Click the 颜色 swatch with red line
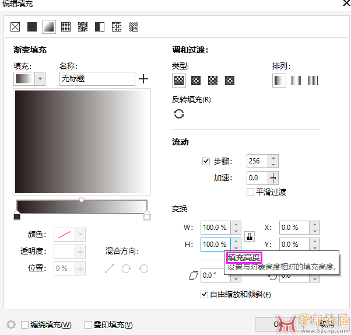The height and width of the screenshot is (335, 351). pyautogui.click(x=65, y=235)
